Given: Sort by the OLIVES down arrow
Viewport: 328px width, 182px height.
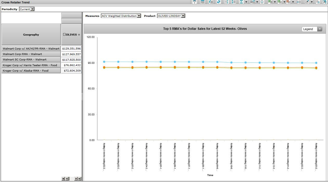Looking at the screenshot, I should pos(79,35).
